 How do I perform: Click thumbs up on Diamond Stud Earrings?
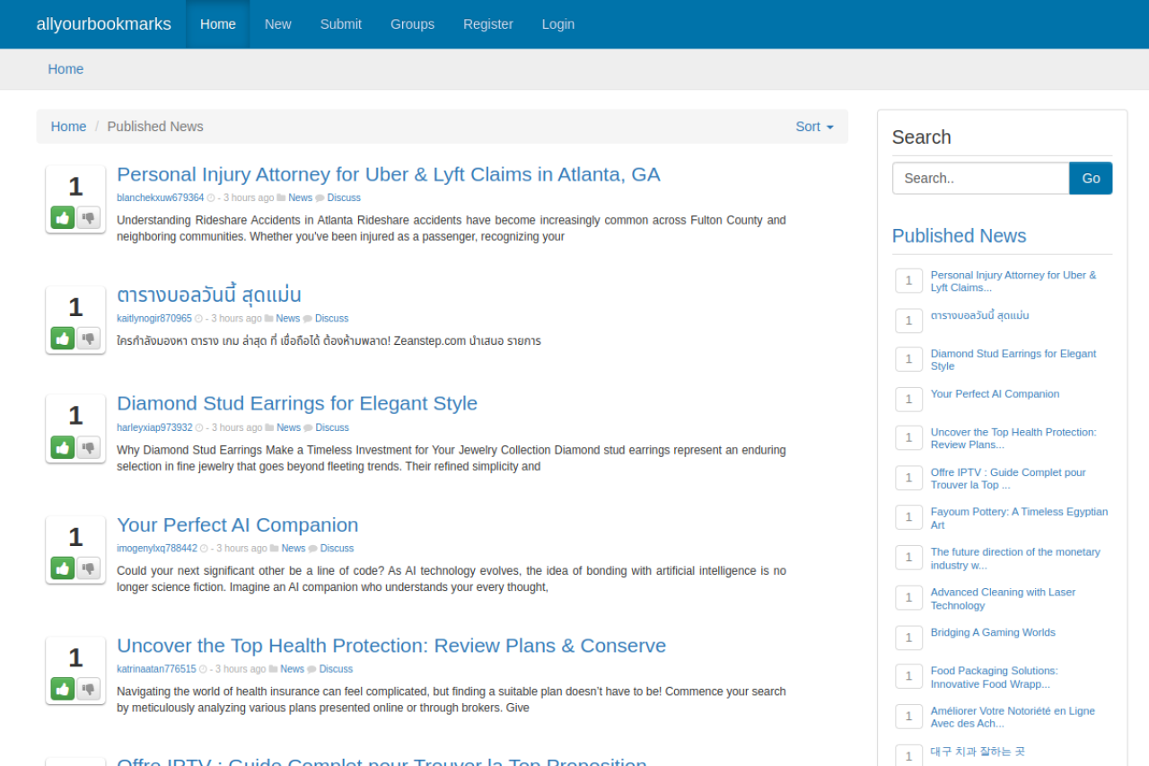click(63, 447)
